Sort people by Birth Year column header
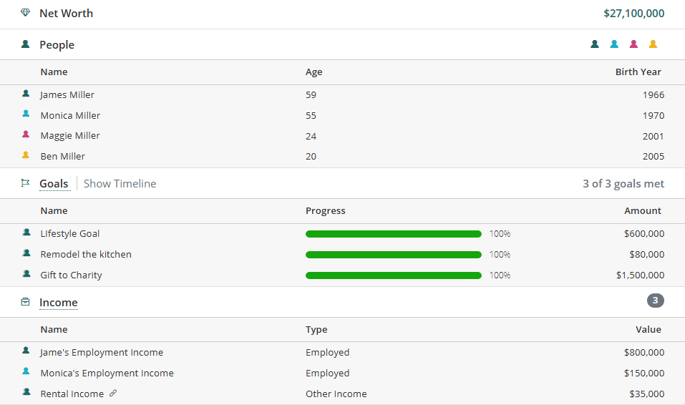The height and width of the screenshot is (405, 685). coord(638,72)
